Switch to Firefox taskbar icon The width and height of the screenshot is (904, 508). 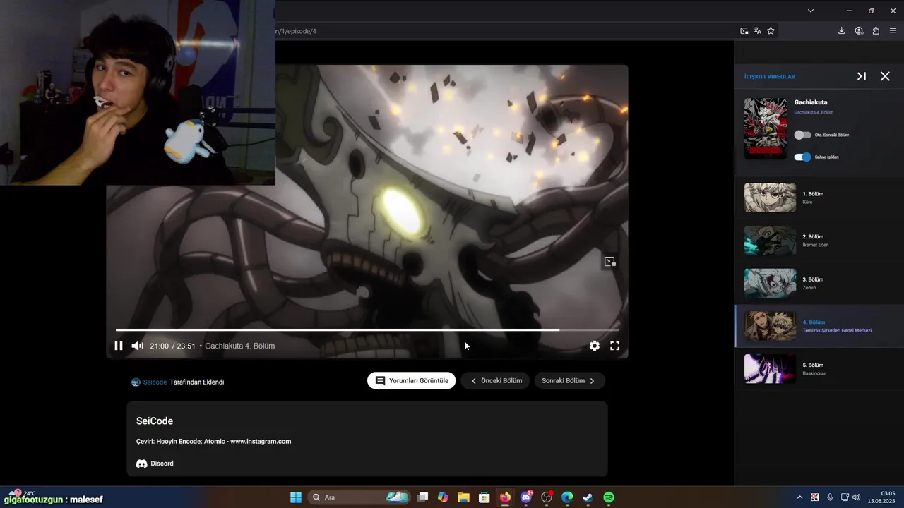click(x=505, y=497)
